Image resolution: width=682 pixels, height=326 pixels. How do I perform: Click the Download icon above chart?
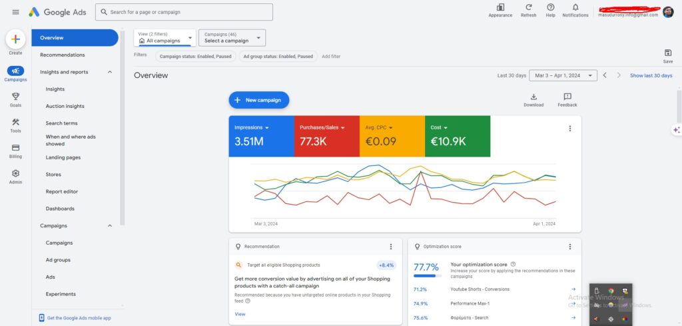pos(533,97)
